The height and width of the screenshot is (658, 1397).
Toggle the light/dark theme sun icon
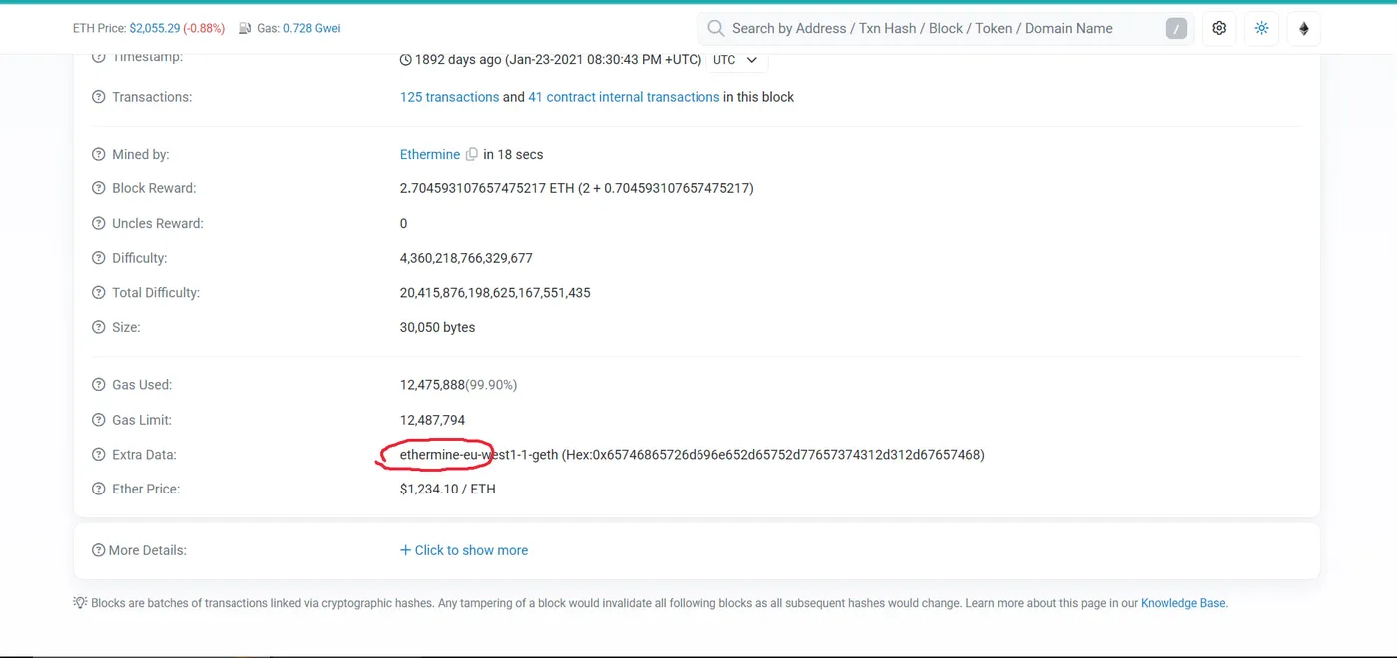[x=1262, y=29]
